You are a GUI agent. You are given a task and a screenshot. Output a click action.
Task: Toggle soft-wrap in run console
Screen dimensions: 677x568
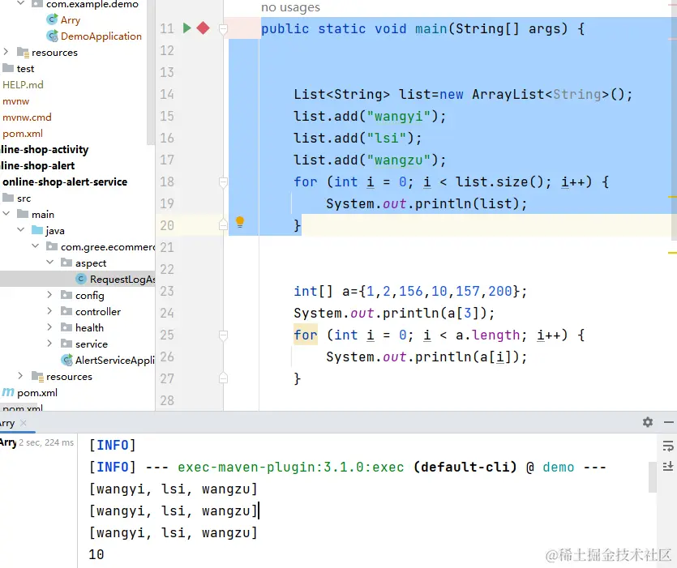(668, 446)
